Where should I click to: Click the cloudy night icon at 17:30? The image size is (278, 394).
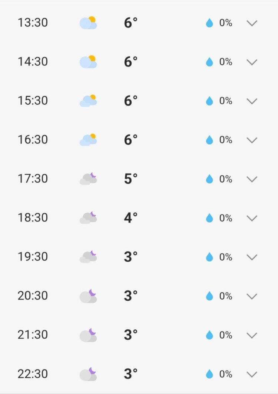(88, 179)
